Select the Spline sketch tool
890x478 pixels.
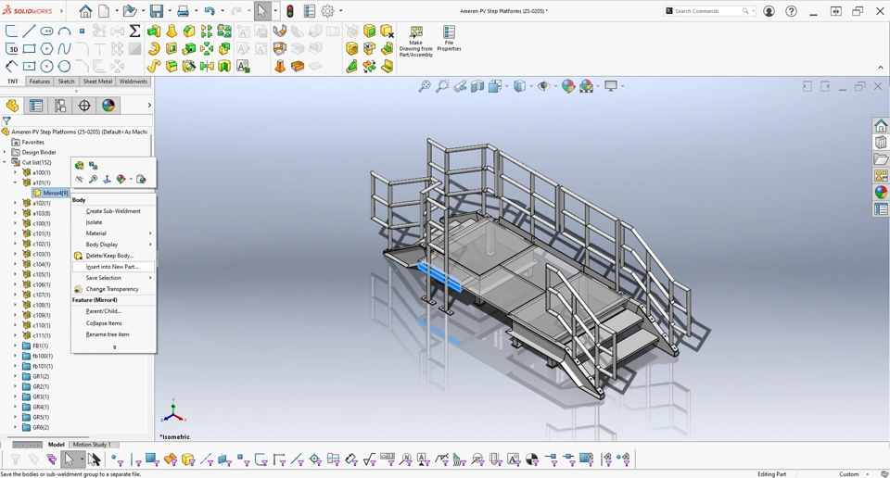tap(64, 49)
